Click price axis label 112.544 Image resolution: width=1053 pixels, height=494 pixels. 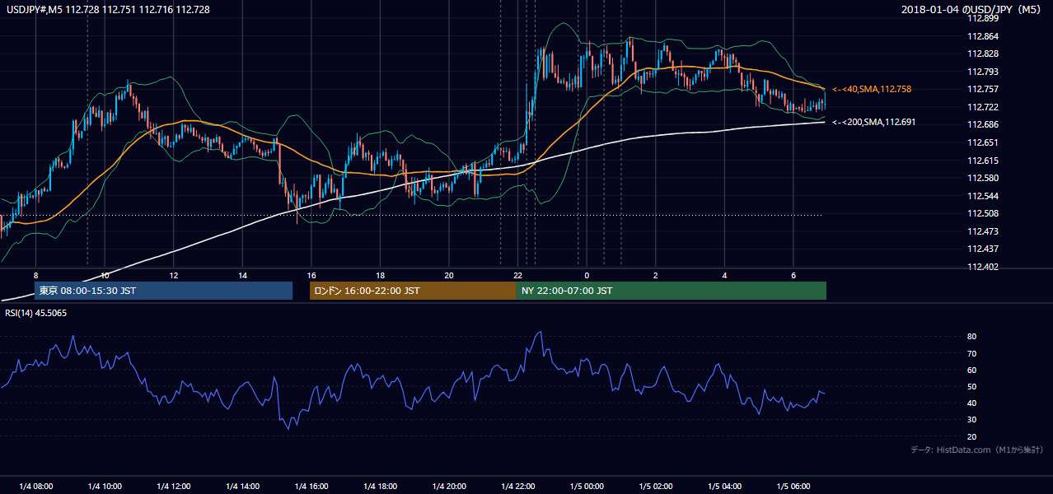(982, 196)
